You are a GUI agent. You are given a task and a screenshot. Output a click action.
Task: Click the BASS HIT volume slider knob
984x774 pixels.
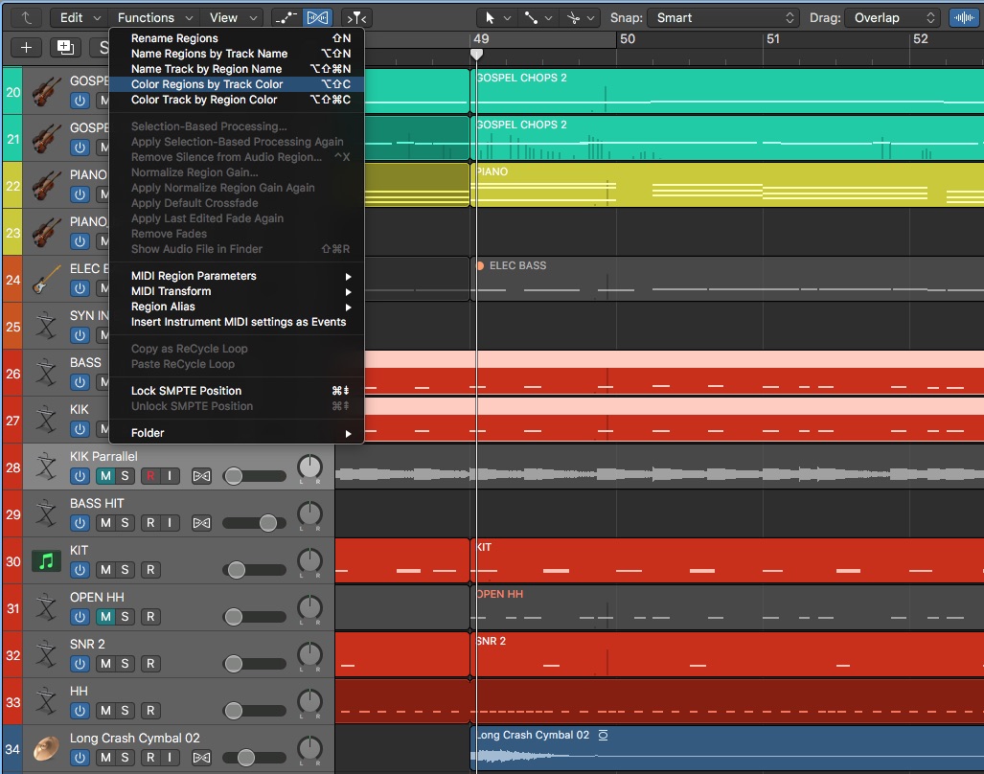coord(267,523)
